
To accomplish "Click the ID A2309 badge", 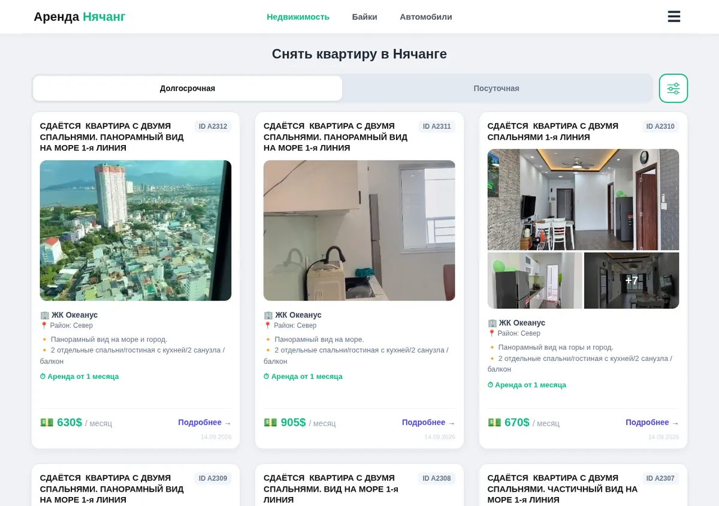I will [213, 478].
